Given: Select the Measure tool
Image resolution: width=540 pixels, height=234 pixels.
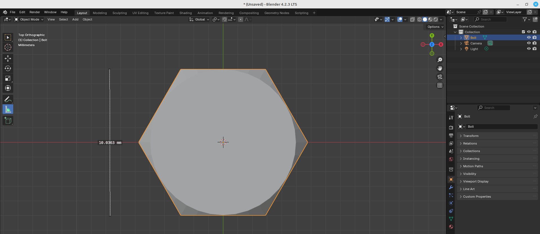Looking at the screenshot, I should pos(8,109).
